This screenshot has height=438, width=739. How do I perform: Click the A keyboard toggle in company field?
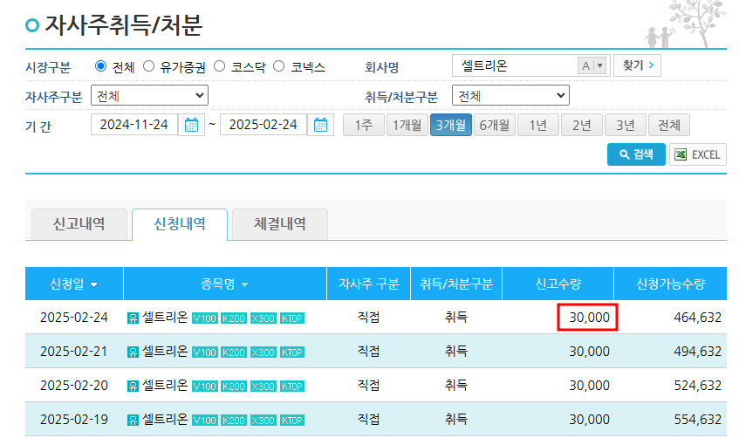(585, 65)
